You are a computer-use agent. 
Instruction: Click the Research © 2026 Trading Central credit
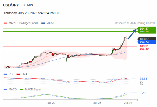point(135,23)
